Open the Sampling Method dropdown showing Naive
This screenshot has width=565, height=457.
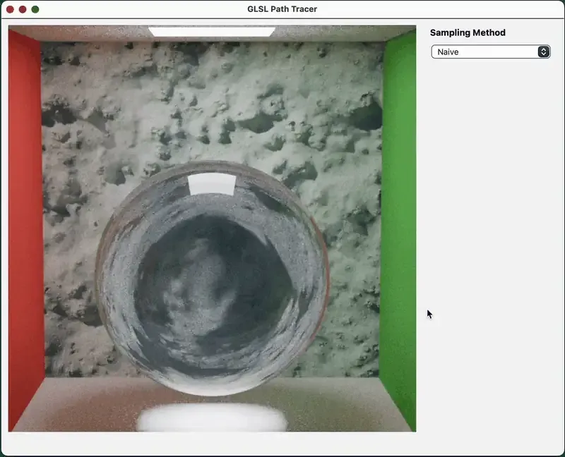click(x=486, y=51)
